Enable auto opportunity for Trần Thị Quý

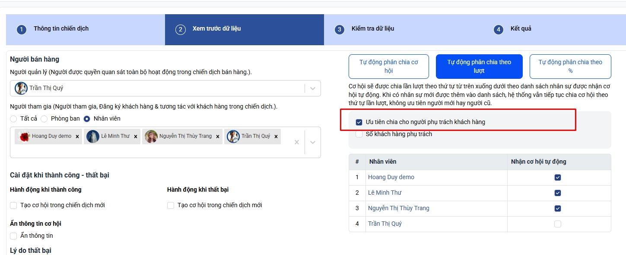pyautogui.click(x=558, y=224)
